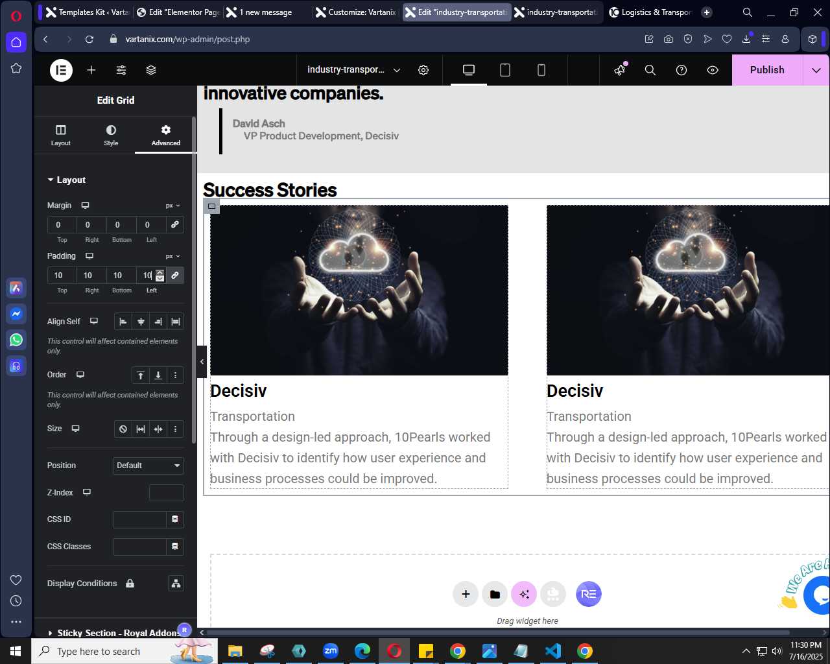The width and height of the screenshot is (830, 664).
Task: Open a new browser tab
Action: coord(707,12)
